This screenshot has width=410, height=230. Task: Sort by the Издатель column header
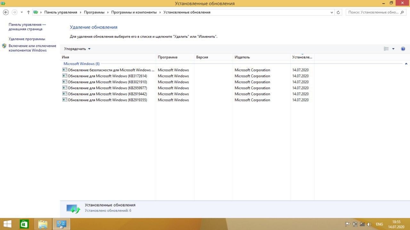coord(261,57)
